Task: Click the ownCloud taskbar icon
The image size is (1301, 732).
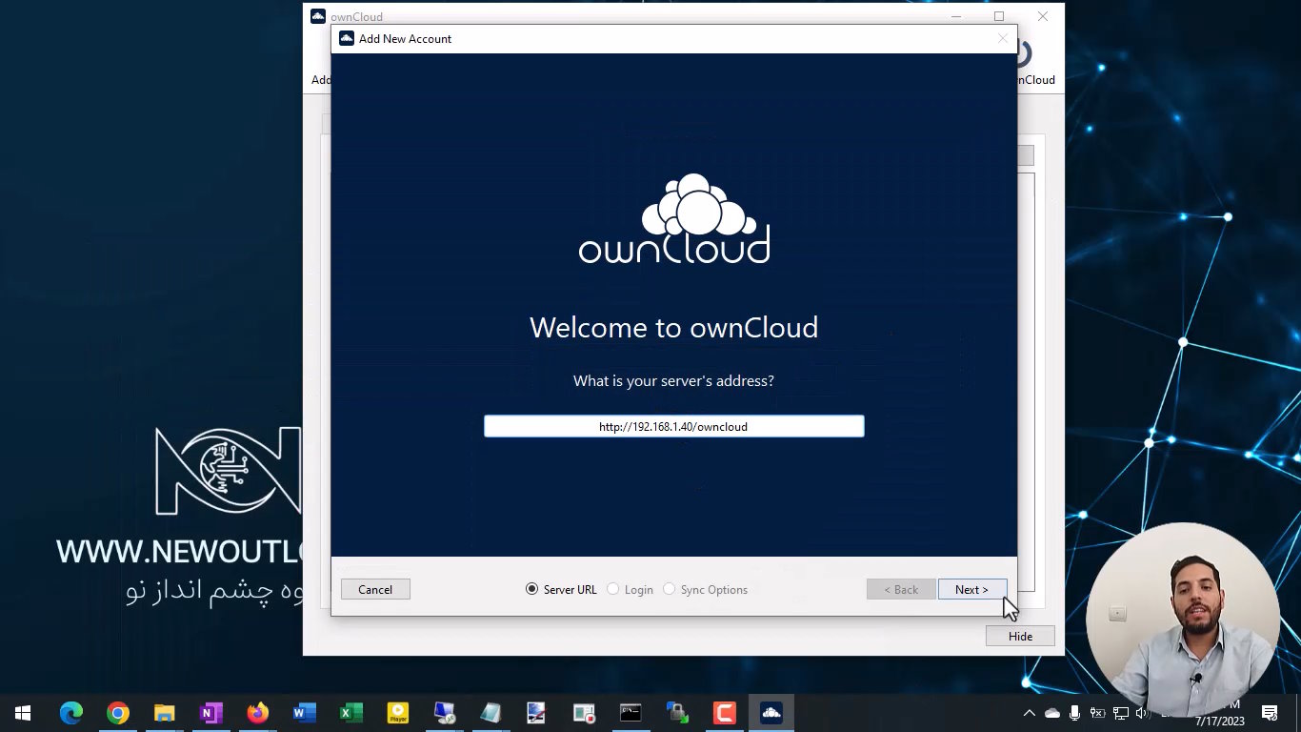Action: click(x=771, y=712)
